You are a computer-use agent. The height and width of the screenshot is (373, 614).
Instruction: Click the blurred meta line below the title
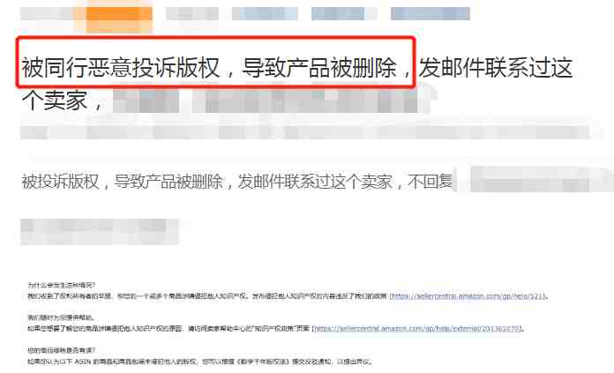click(305, 132)
